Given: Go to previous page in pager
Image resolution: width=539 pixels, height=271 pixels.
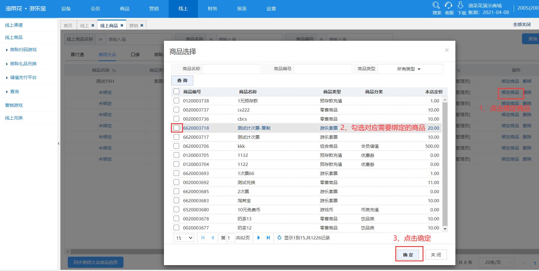Looking at the screenshot, I should pyautogui.click(x=213, y=238).
